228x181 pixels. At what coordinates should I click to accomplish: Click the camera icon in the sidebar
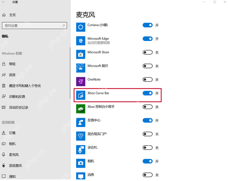pos(4,144)
